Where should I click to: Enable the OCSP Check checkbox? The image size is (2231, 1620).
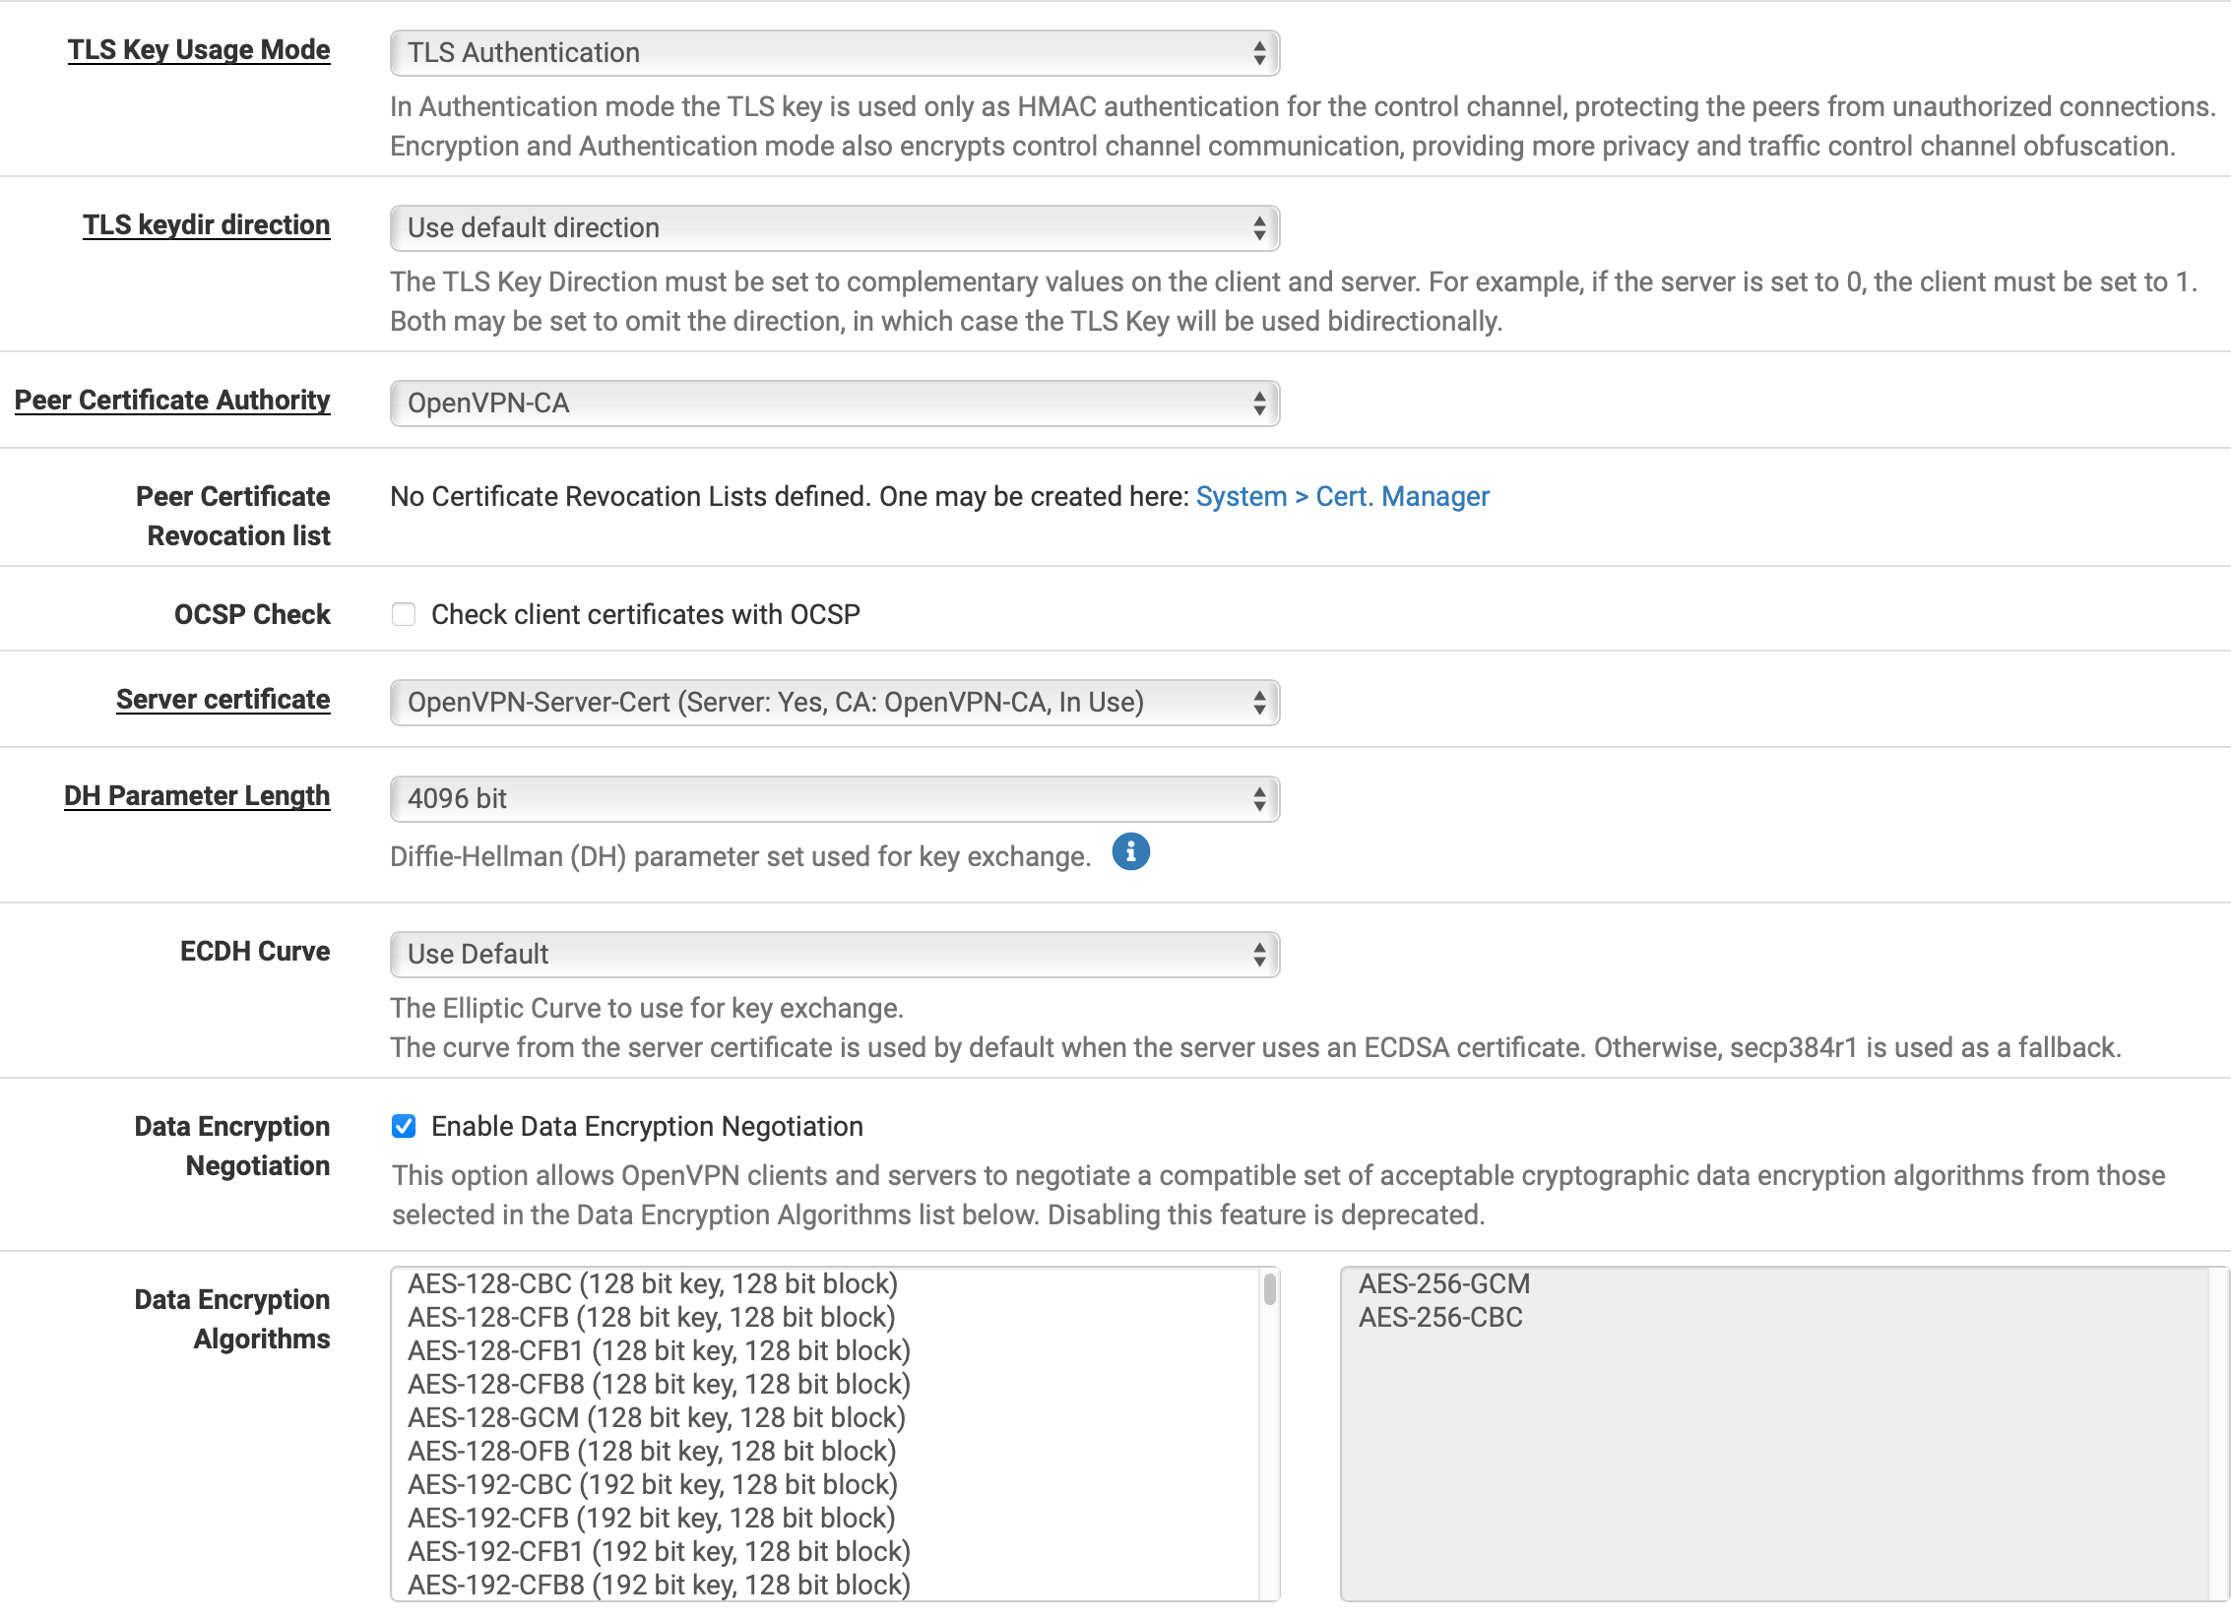[404, 614]
